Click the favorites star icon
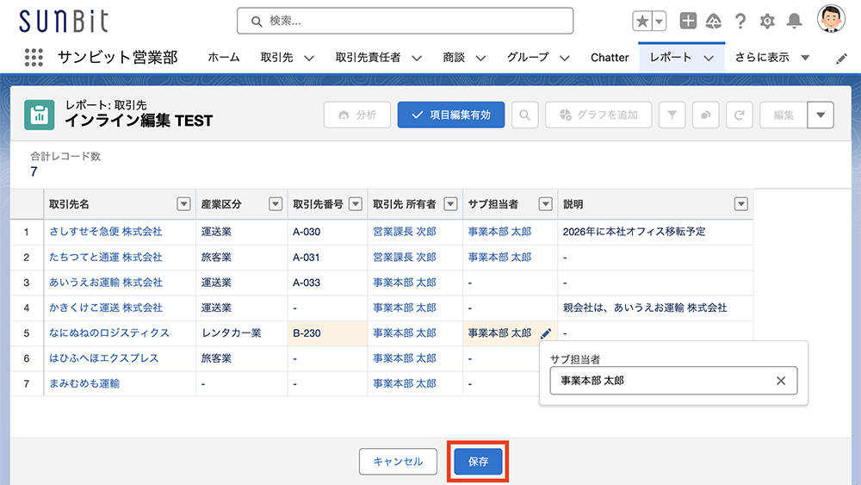Screen dimensions: 861x485 pos(642,22)
